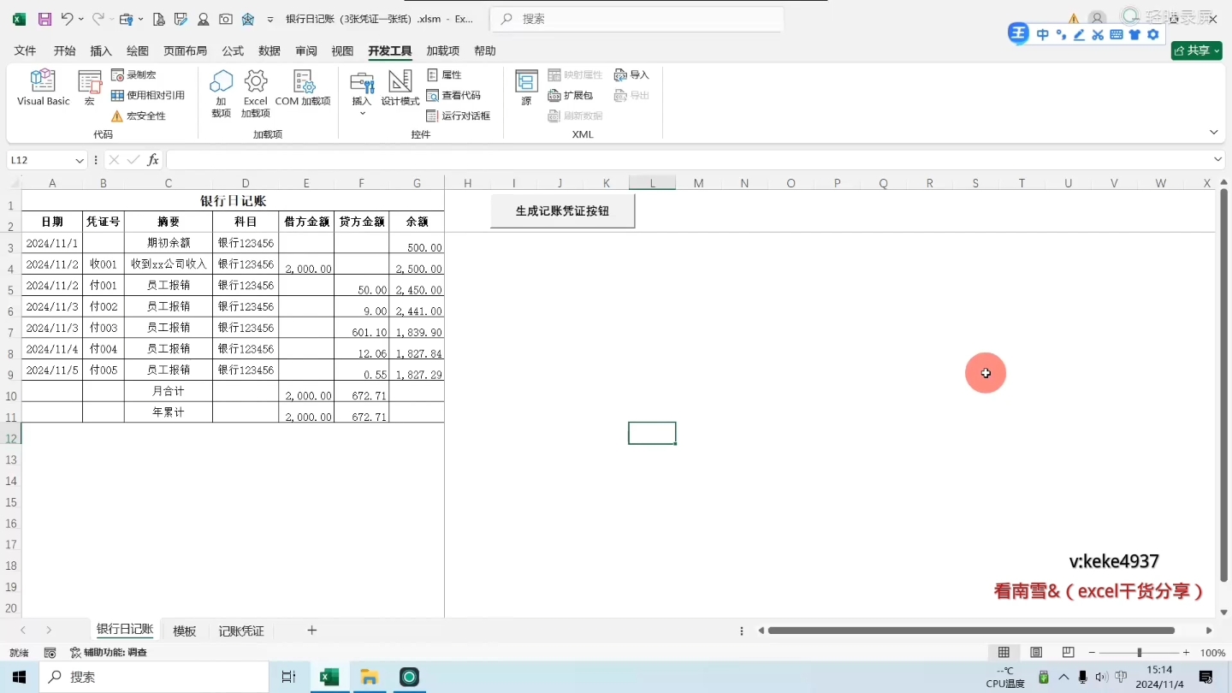Save the workbook with the floppy disk icon
Image resolution: width=1232 pixels, height=693 pixels.
coord(44,19)
